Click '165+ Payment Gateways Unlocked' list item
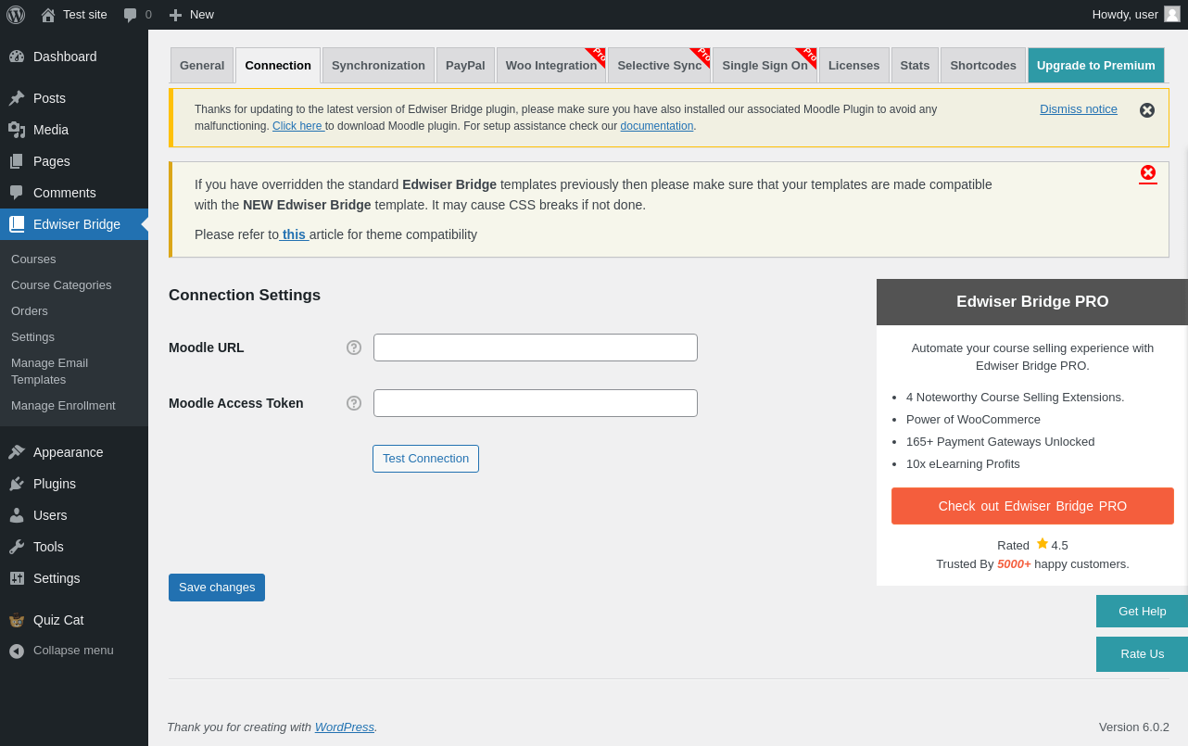 (x=1001, y=442)
